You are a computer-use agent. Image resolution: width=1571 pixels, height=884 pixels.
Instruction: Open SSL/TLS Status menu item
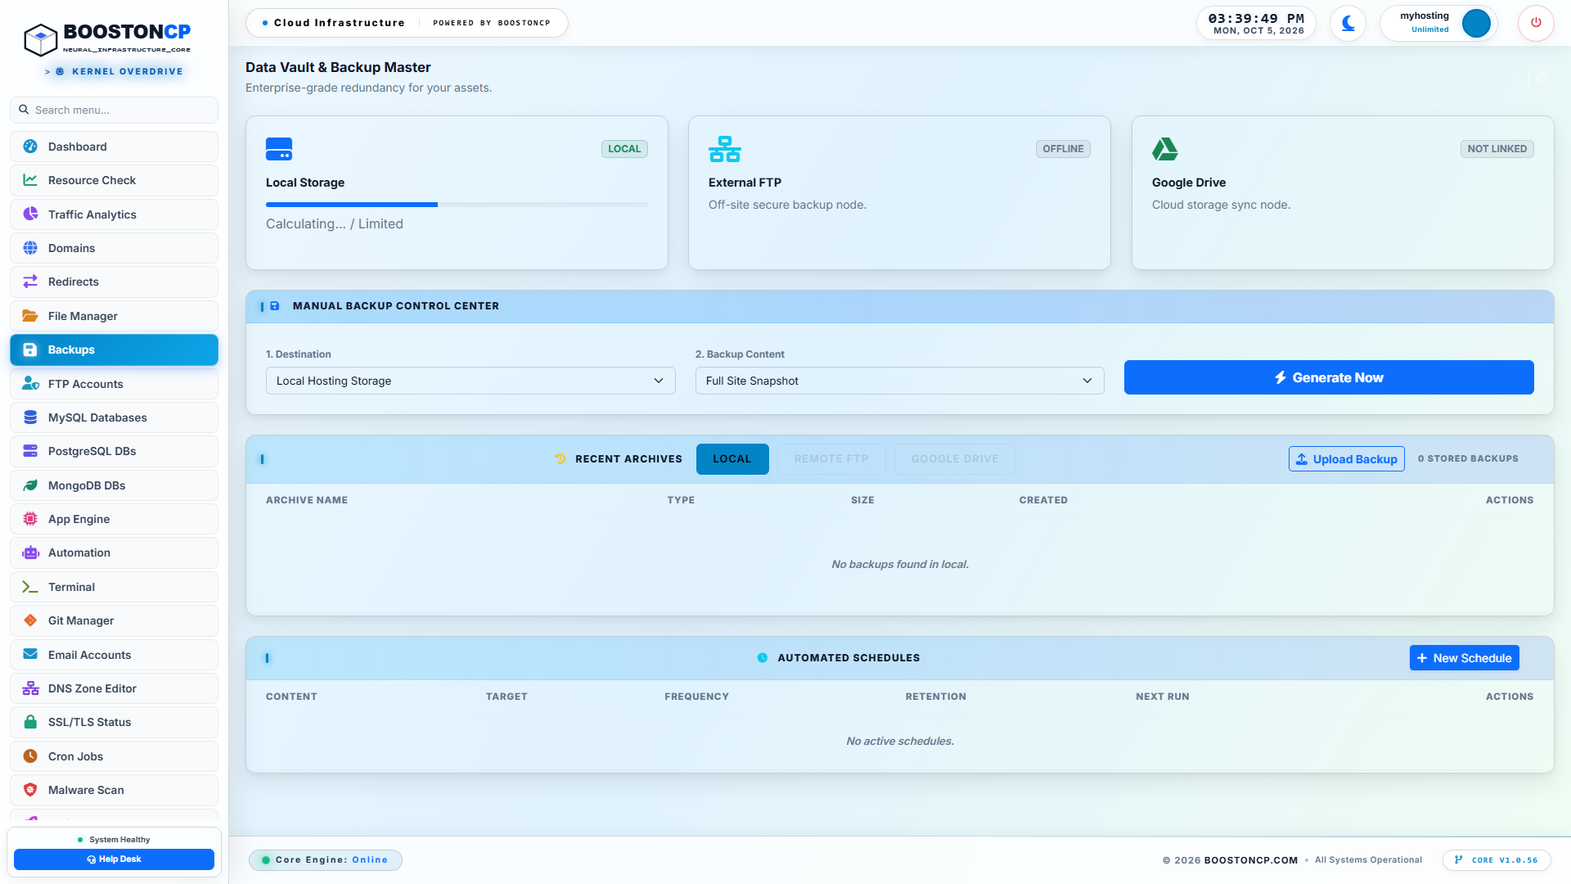(114, 722)
